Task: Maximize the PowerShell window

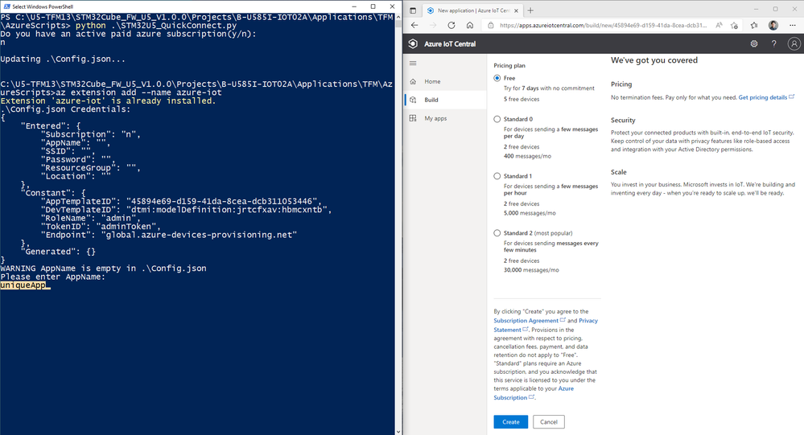Action: click(x=373, y=6)
